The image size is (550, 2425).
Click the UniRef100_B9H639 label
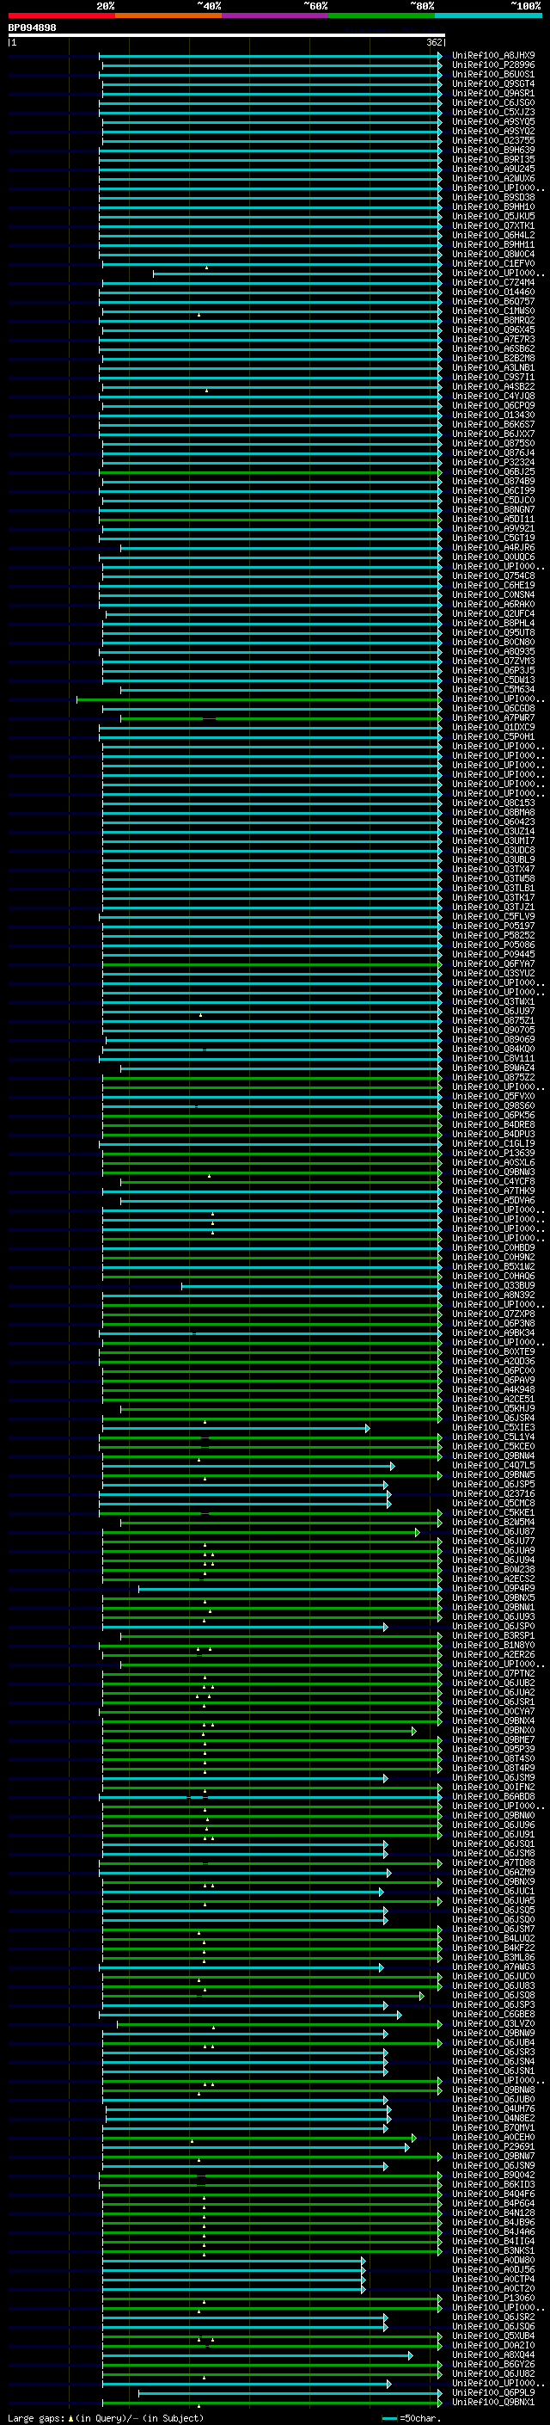[x=493, y=150]
